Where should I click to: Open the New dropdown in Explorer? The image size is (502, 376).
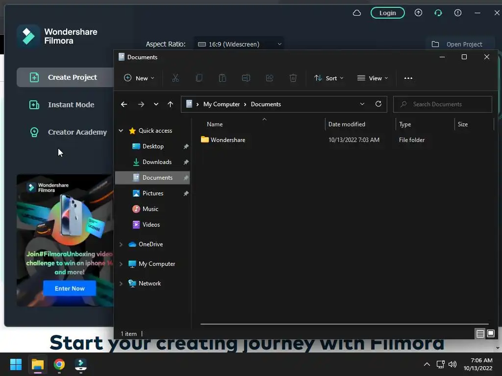click(x=139, y=78)
